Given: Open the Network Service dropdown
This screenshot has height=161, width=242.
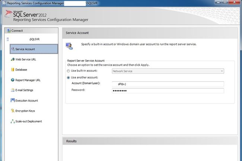Looking at the screenshot, I should click(168, 71).
